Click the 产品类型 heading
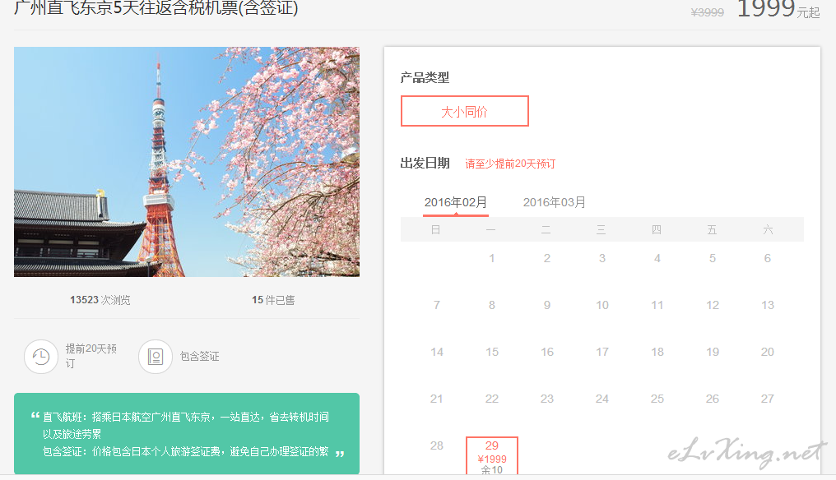 click(425, 78)
